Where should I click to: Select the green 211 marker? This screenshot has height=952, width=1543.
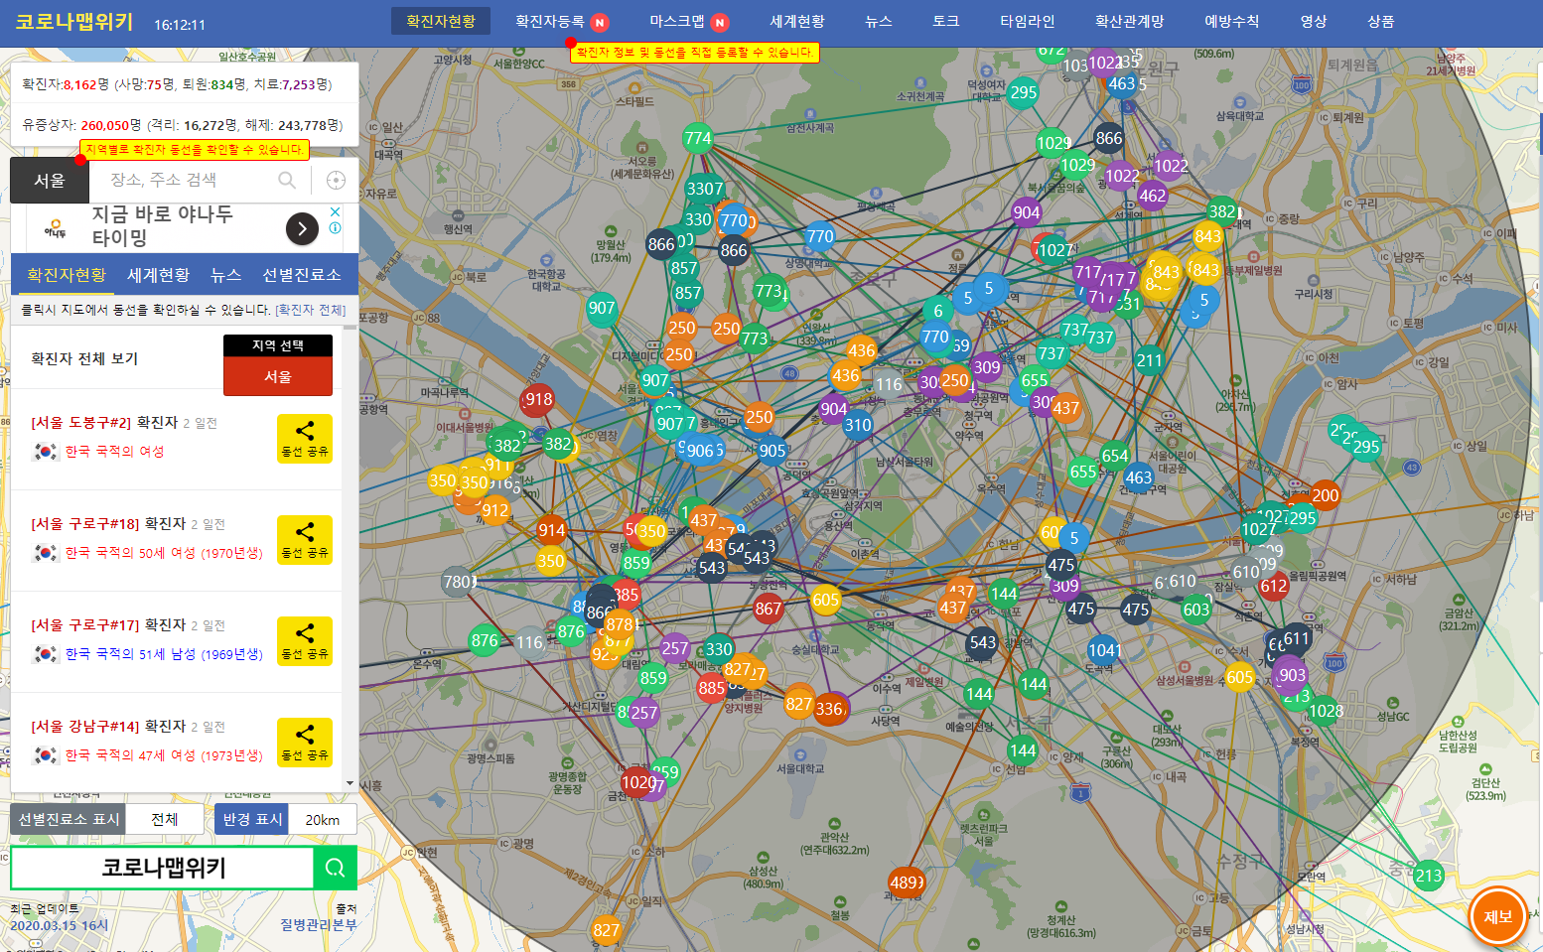1149,360
